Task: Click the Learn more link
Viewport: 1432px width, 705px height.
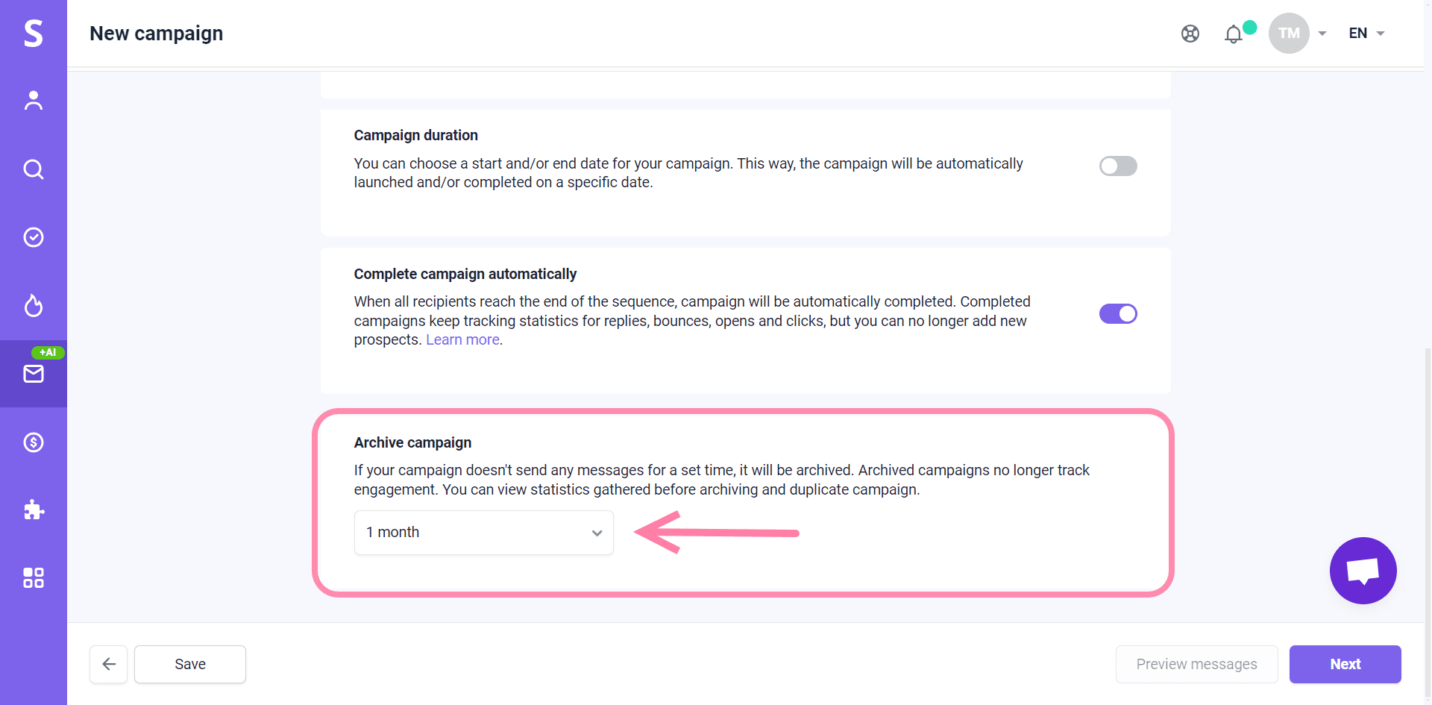Action: click(462, 340)
